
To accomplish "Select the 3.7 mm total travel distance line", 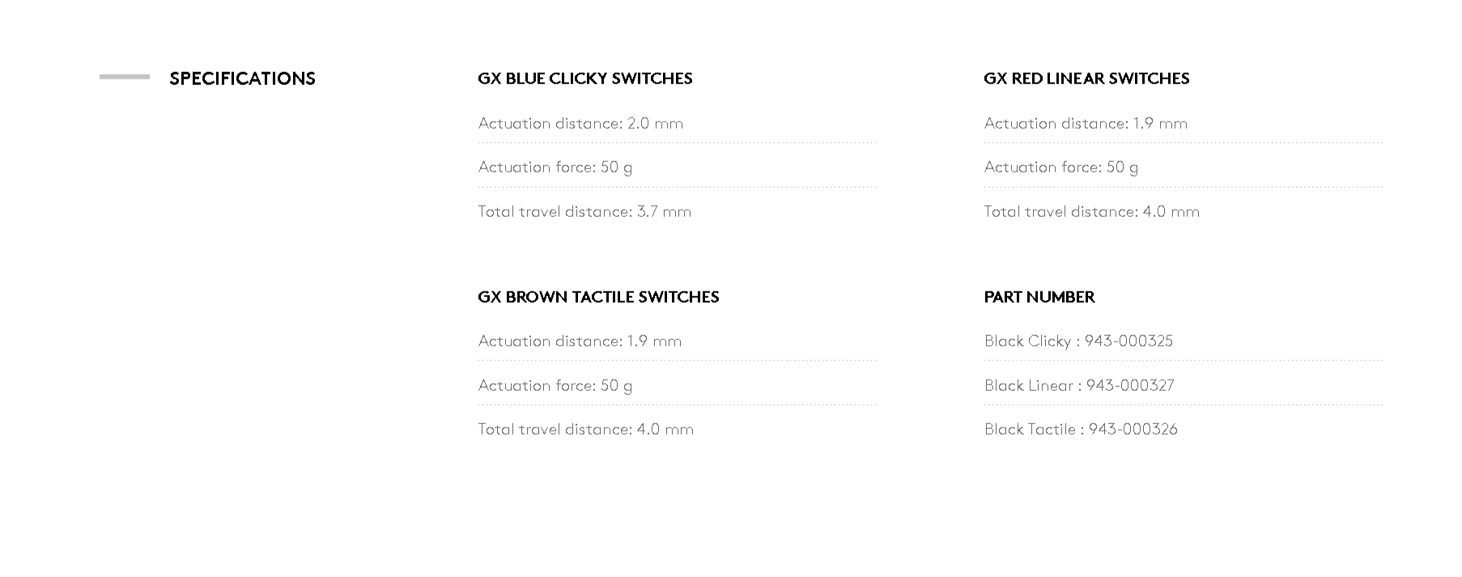I will pos(584,212).
